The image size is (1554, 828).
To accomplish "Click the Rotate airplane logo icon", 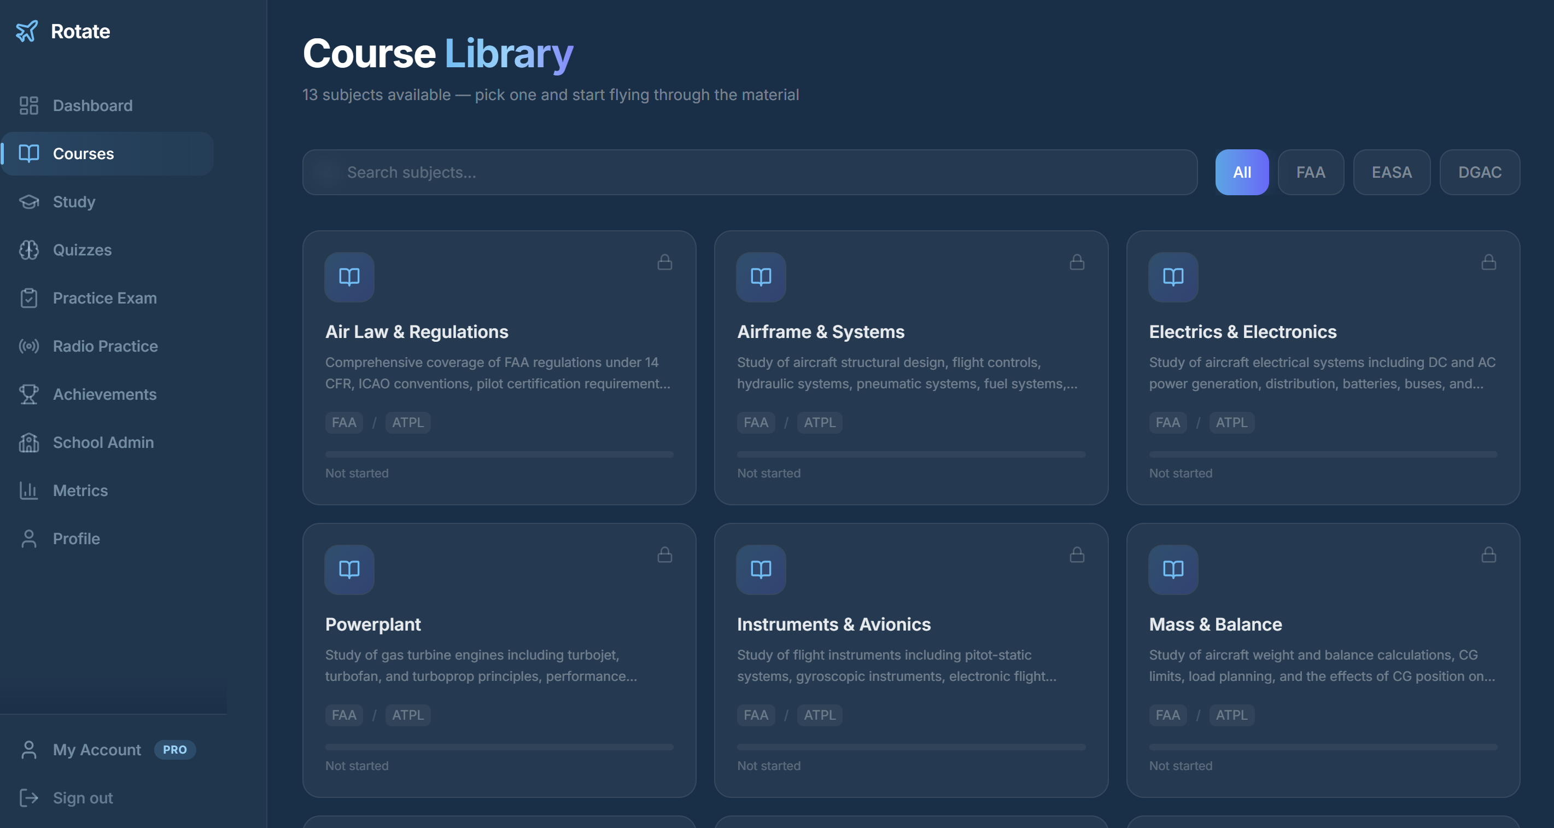I will click(27, 31).
